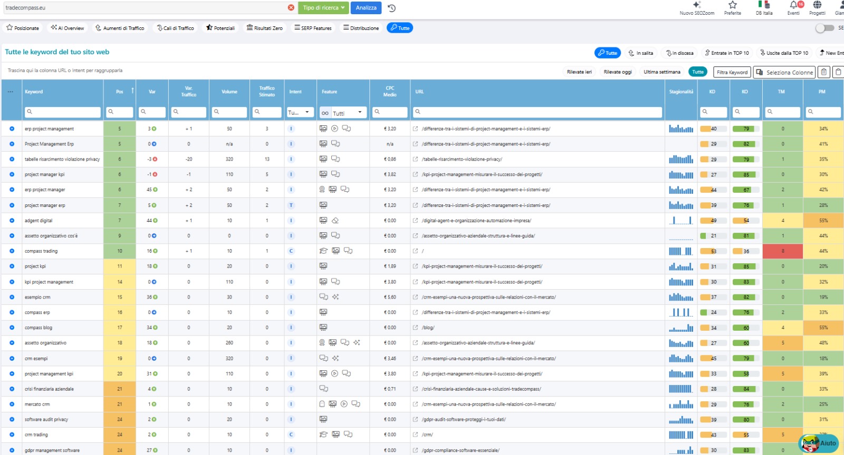Open Nuovo SEOZoom
This screenshot has height=455, width=844.
pyautogui.click(x=697, y=8)
